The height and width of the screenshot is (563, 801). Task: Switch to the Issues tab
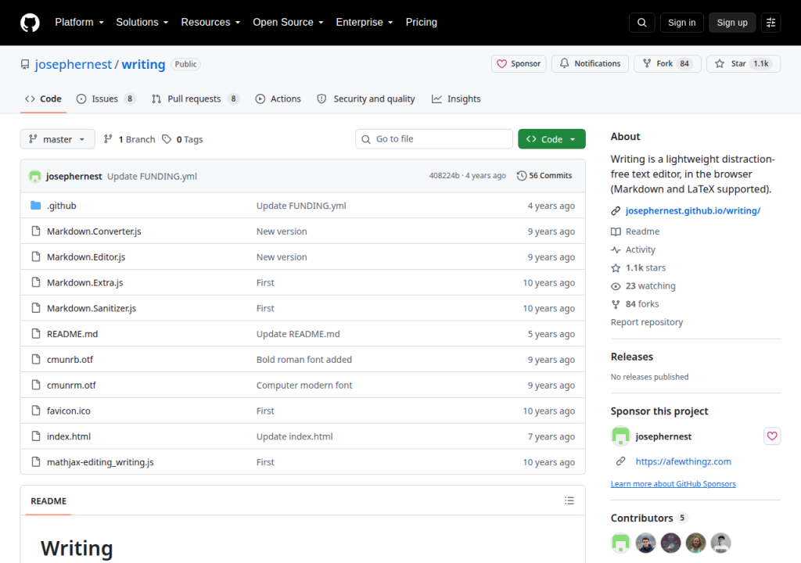(106, 99)
